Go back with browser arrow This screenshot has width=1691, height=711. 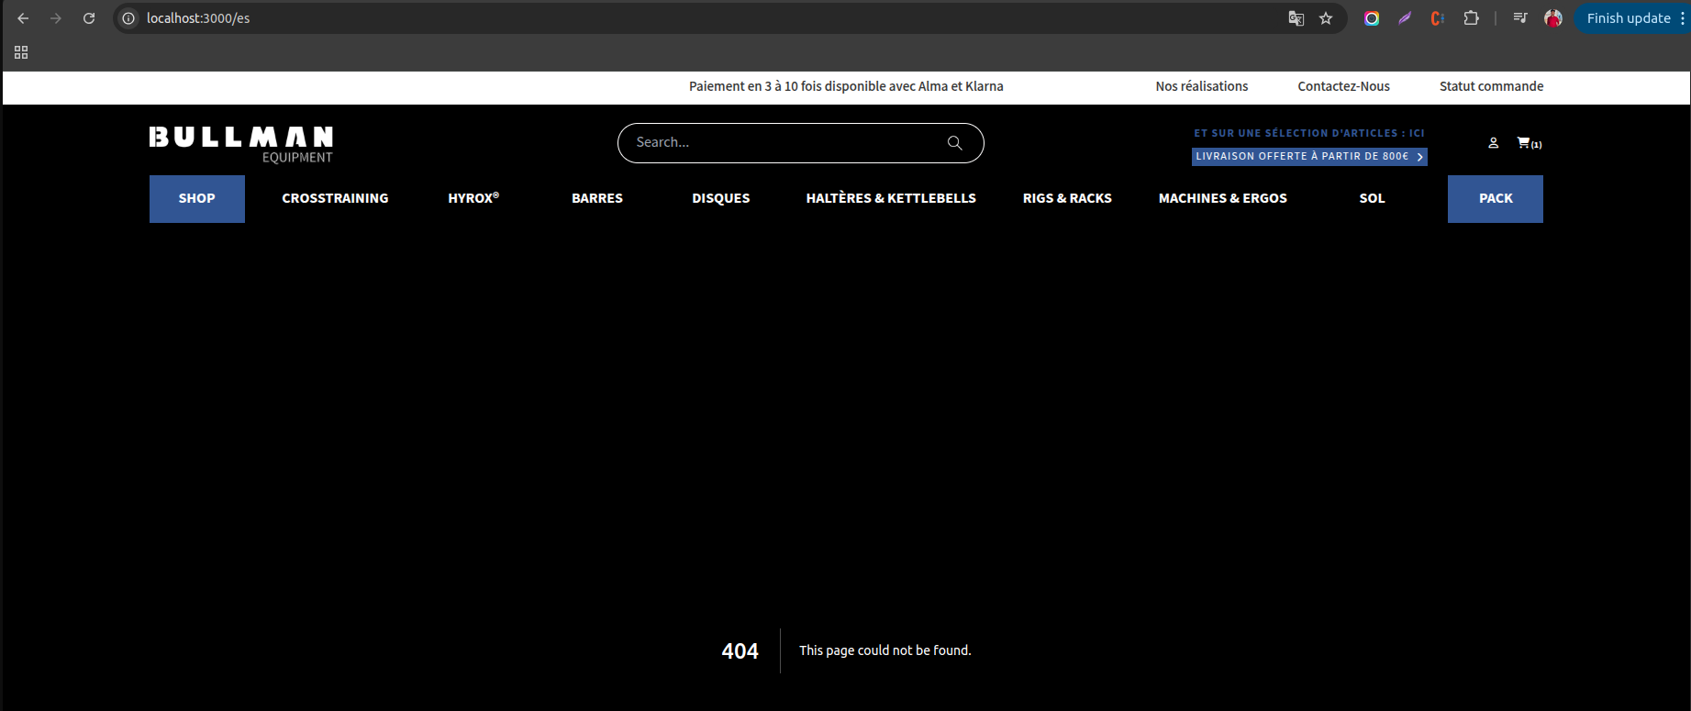point(24,18)
